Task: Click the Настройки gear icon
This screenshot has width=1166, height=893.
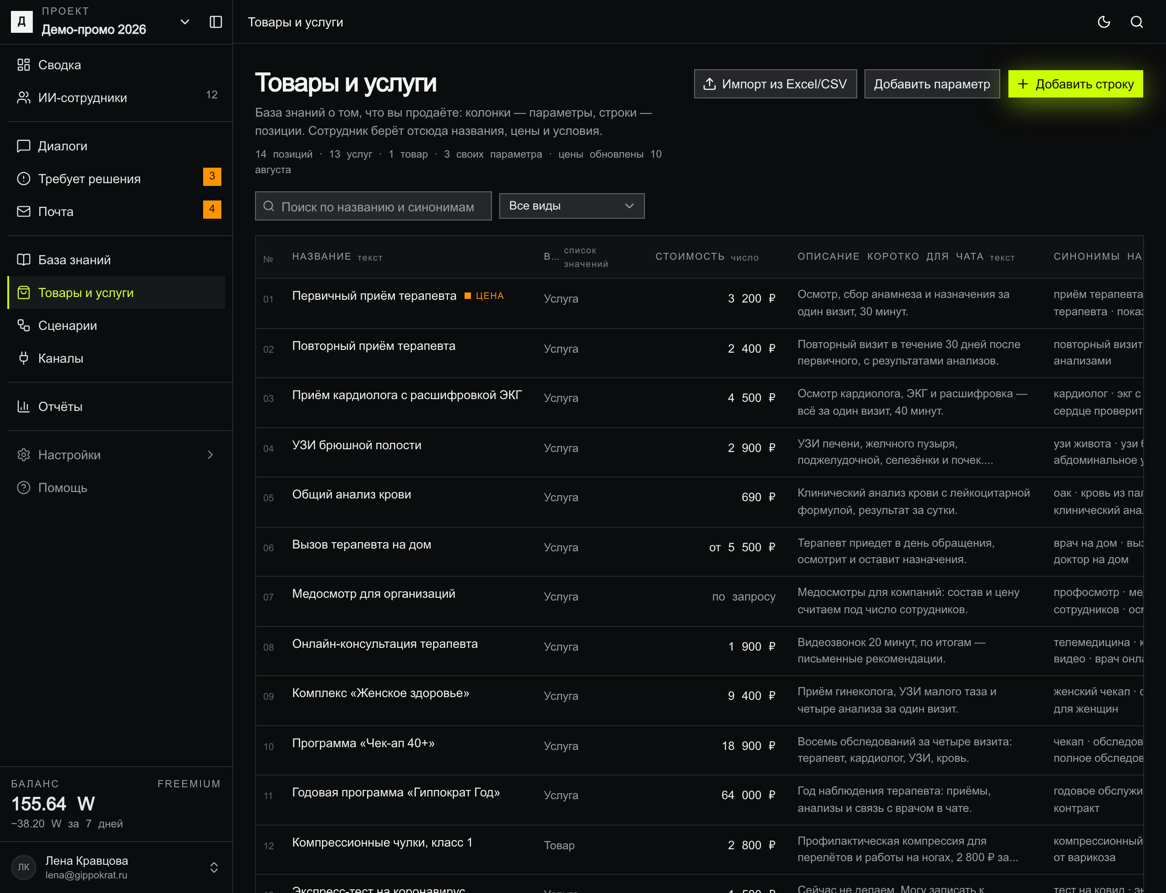Action: [23, 455]
